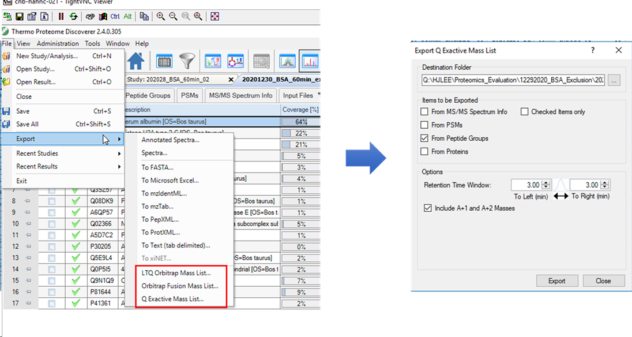
Task: Switch VNC viewer to full screen icon
Action: 215,17
